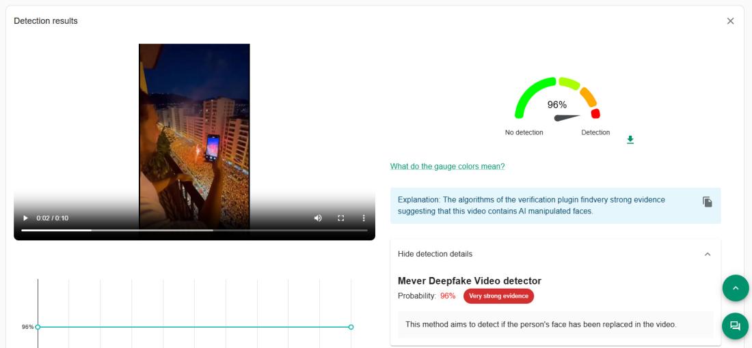Click the 'Very strong evidence' red badge
The image size is (752, 348).
pyautogui.click(x=498, y=296)
